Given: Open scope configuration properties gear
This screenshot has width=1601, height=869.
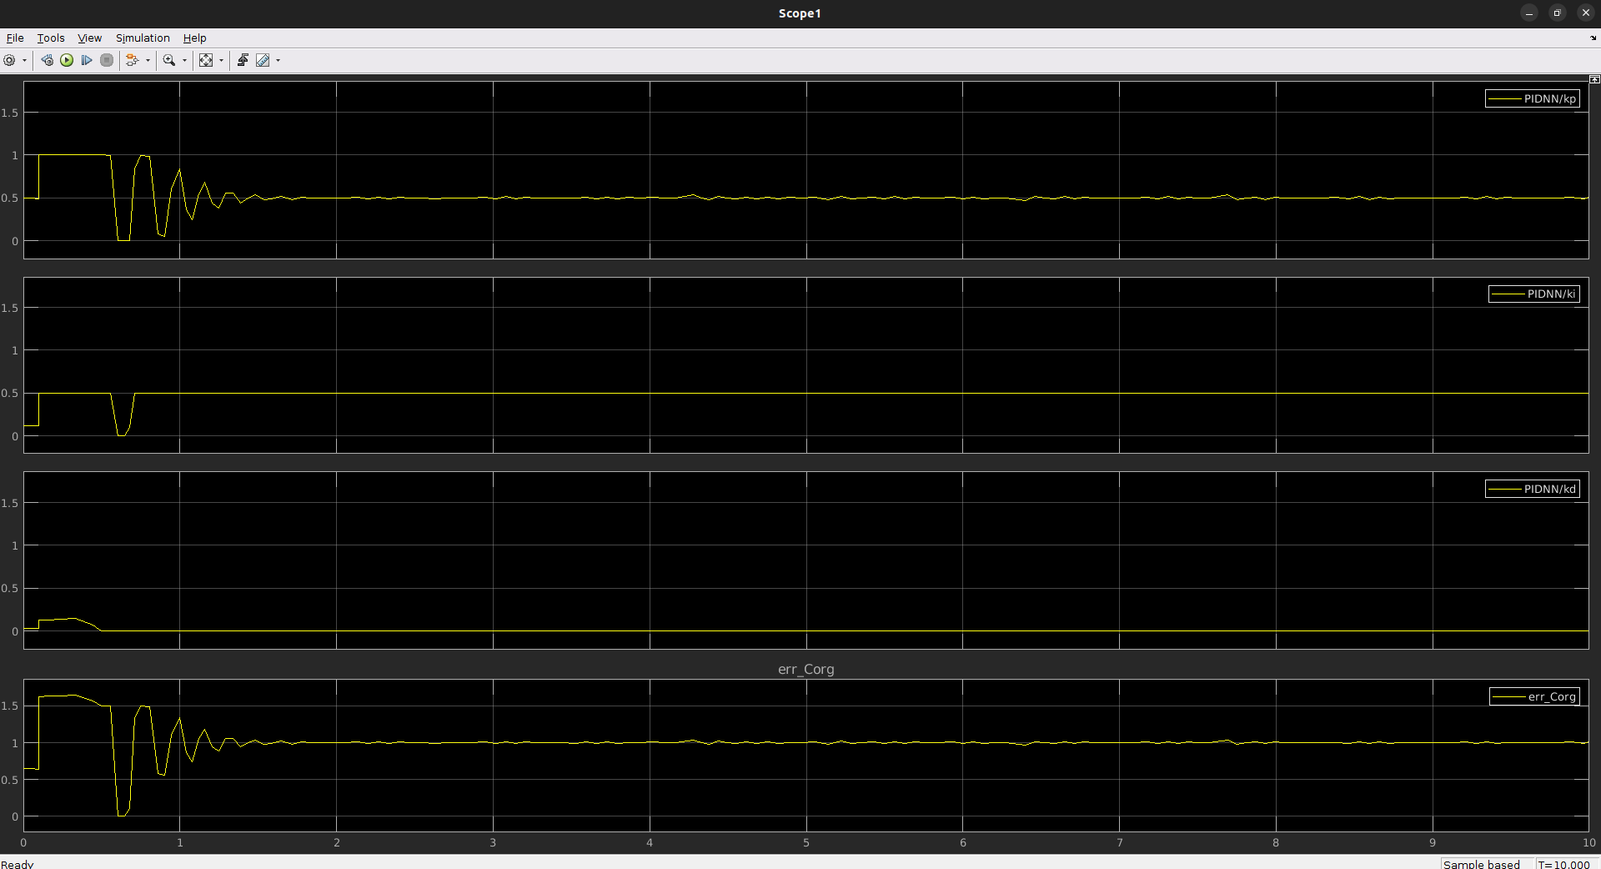Looking at the screenshot, I should (10, 60).
